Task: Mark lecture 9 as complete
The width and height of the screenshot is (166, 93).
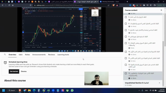Action: coord(126,43)
